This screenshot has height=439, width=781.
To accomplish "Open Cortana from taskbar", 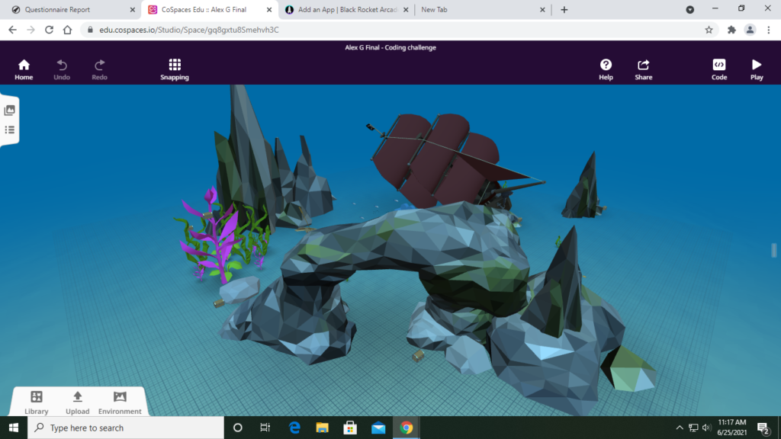I will pos(238,428).
